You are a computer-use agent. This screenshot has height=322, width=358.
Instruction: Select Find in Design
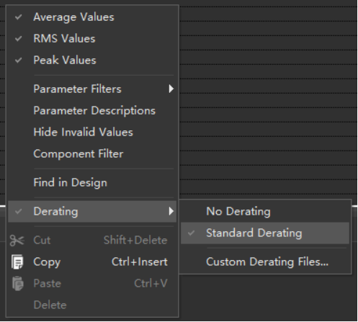coord(92,182)
